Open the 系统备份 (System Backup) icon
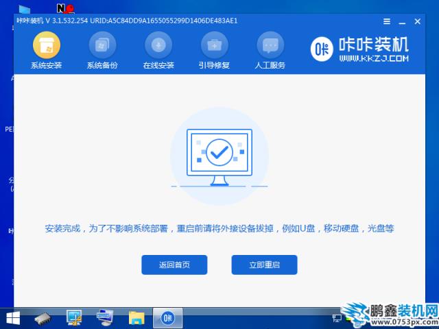The width and height of the screenshot is (439, 329). coord(102,46)
